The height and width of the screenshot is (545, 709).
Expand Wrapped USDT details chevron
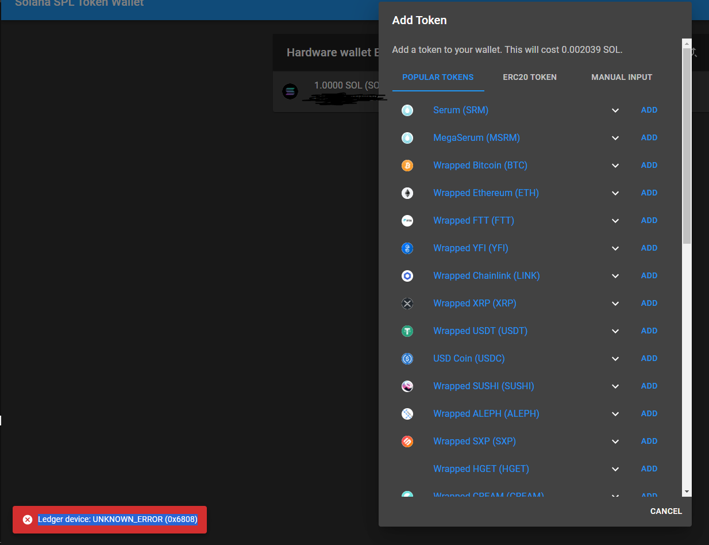(615, 331)
